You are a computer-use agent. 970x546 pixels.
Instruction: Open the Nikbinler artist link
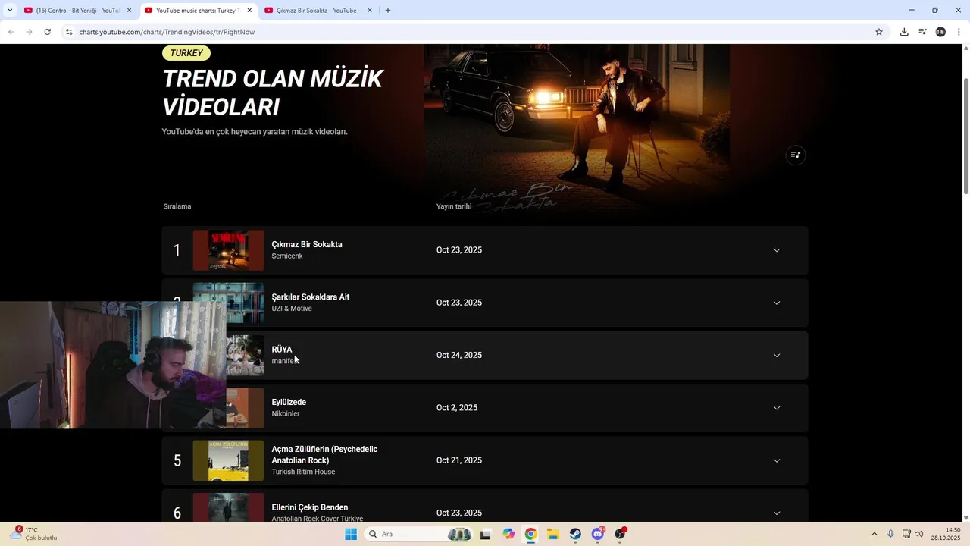coord(286,414)
